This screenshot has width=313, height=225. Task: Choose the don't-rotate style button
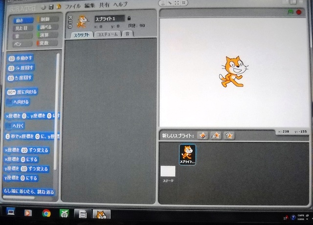tap(70, 26)
